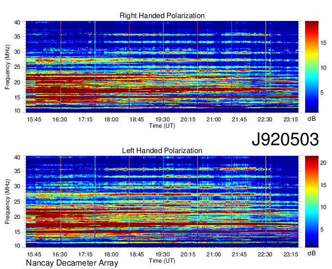Click the Time (UT) label under bottom plot
This screenshot has width=332, height=269.
tap(162, 261)
